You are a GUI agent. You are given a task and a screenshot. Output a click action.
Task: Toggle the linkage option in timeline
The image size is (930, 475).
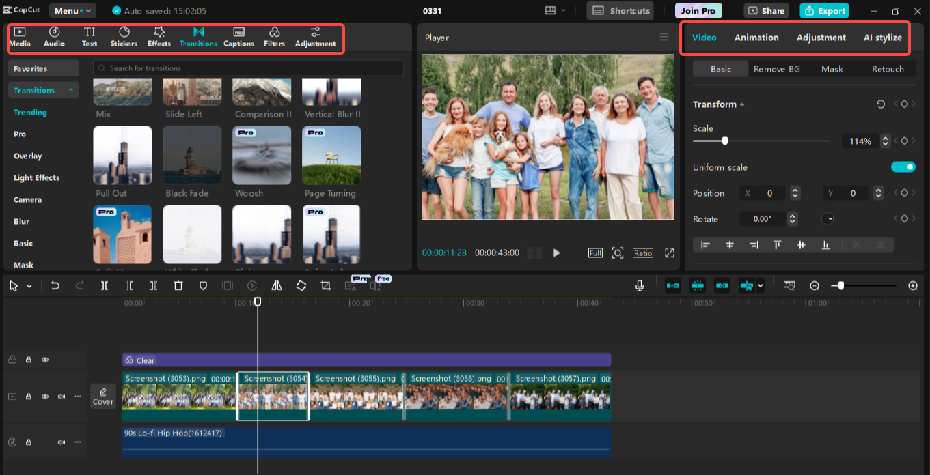coord(722,286)
